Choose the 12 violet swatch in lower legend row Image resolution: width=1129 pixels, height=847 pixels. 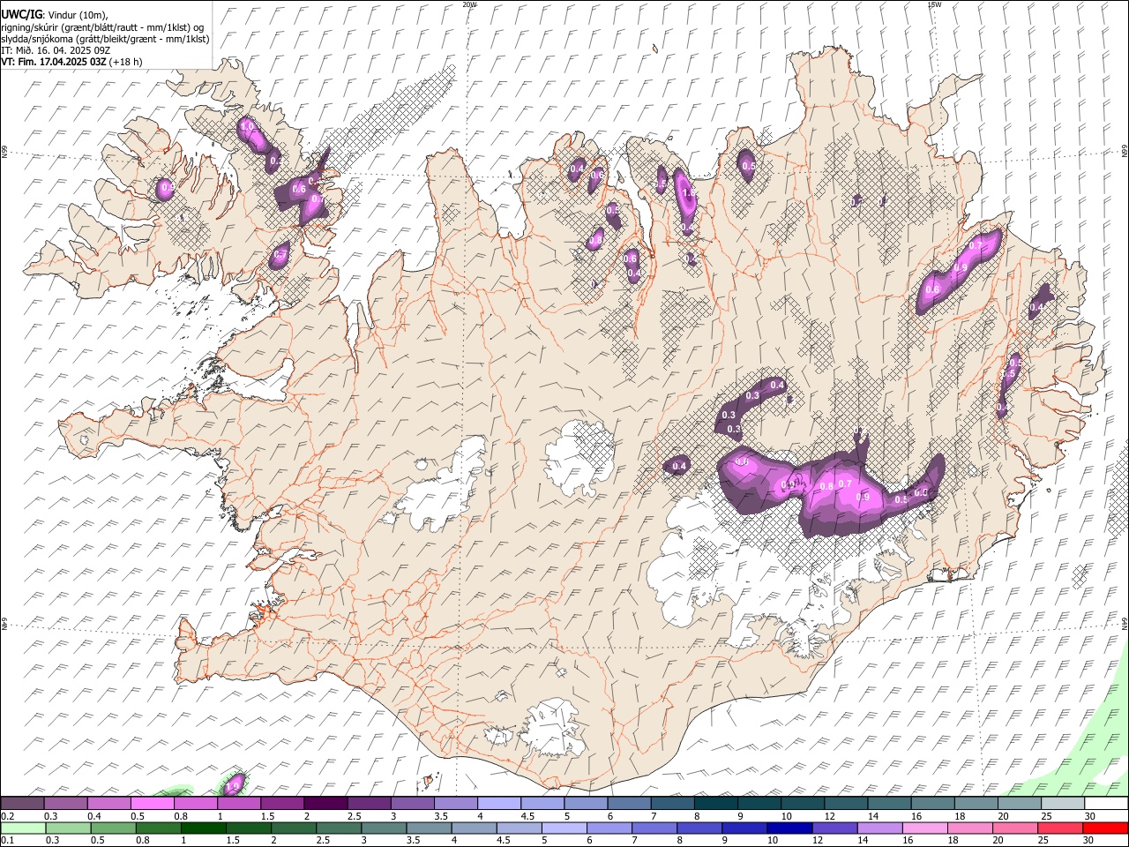pos(835,828)
